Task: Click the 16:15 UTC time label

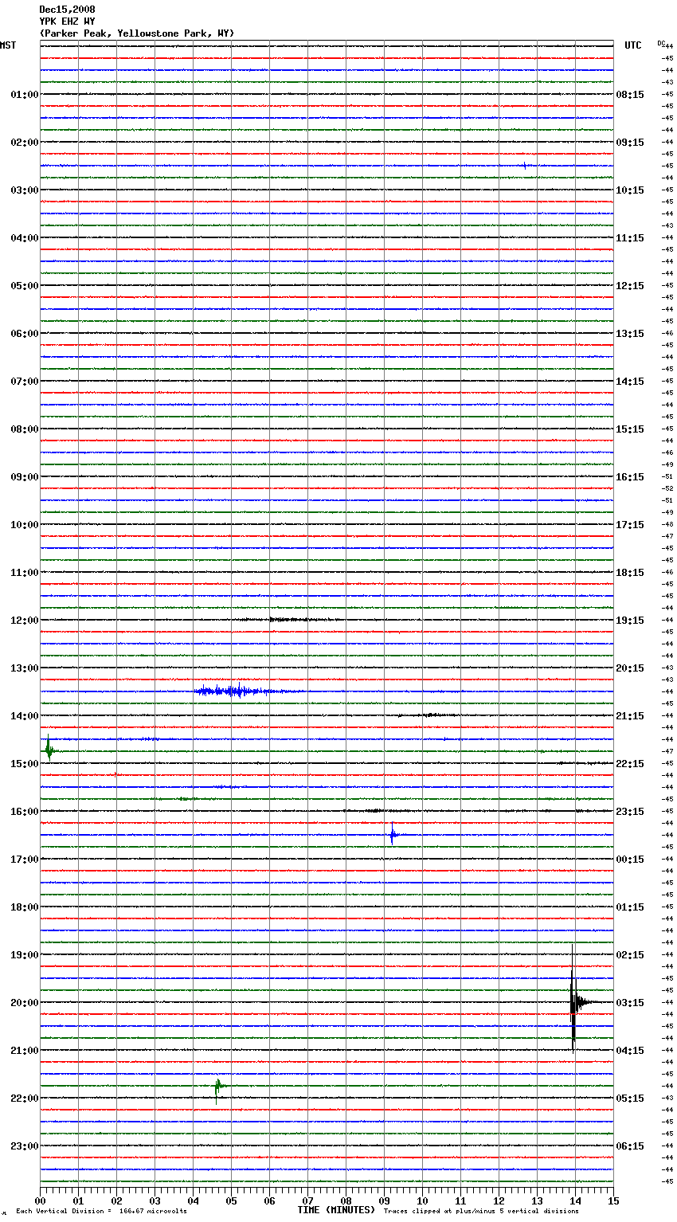Action: pyautogui.click(x=630, y=476)
